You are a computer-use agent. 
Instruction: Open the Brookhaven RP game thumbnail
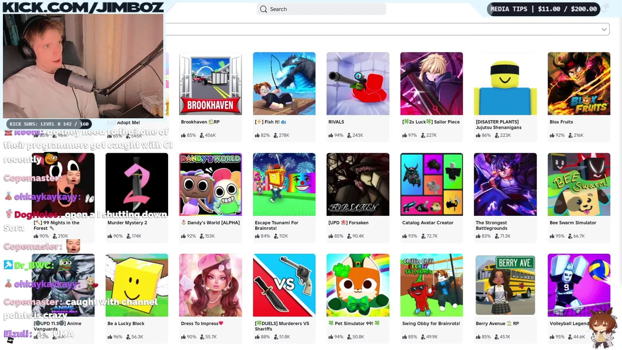coord(210,84)
